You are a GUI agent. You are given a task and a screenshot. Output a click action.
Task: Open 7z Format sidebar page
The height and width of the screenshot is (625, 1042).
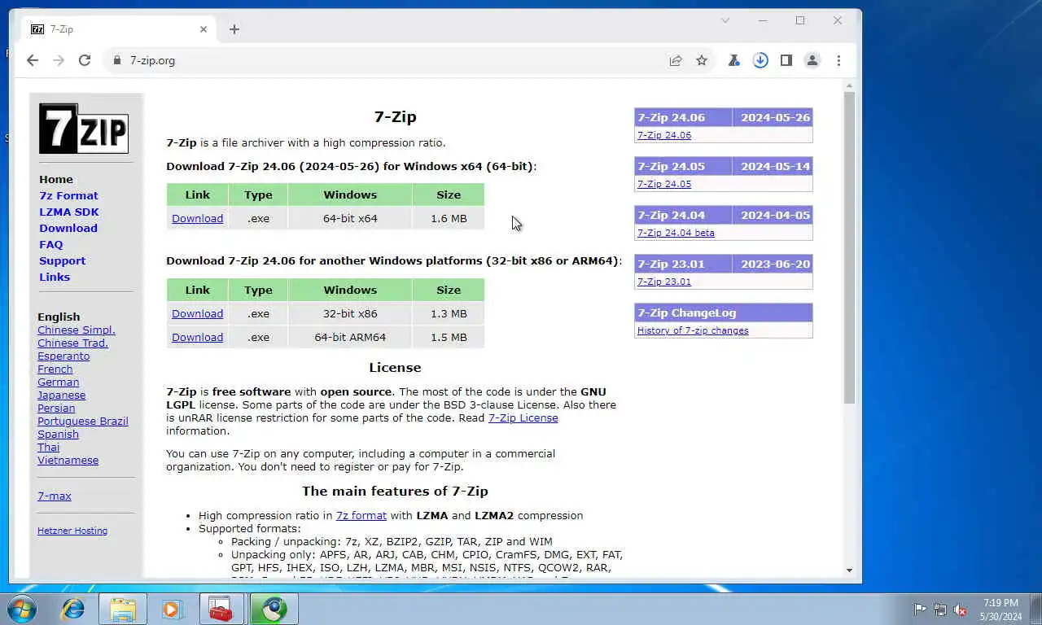[68, 195]
